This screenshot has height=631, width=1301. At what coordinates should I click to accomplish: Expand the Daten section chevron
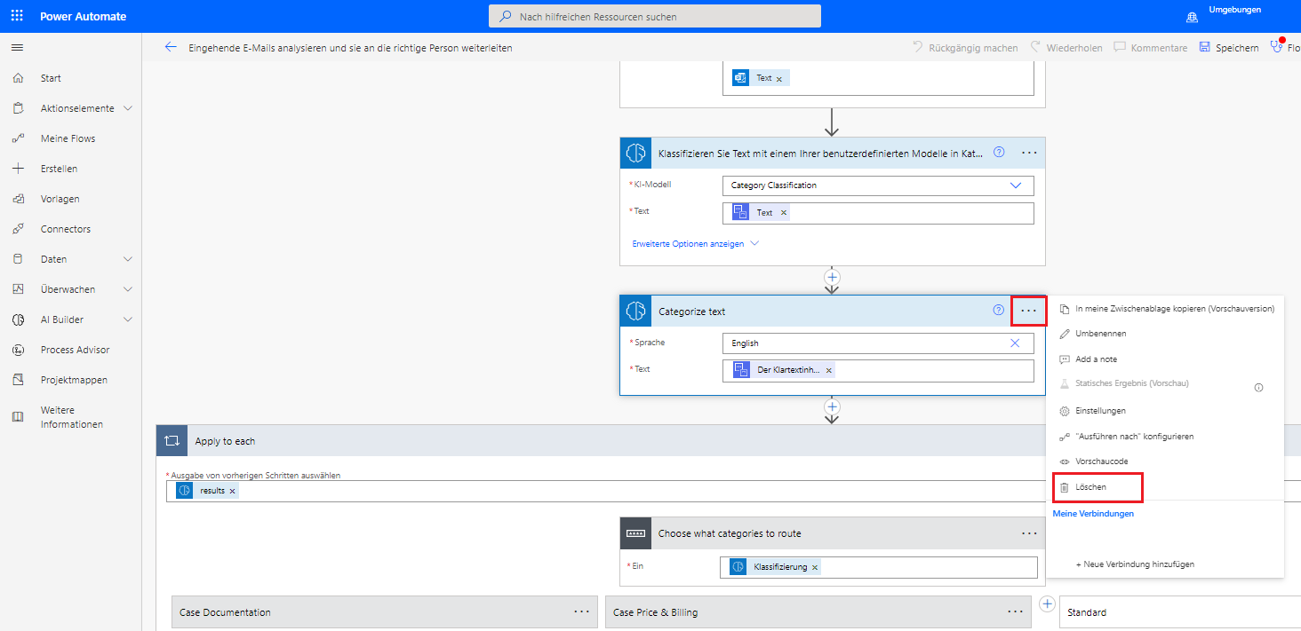click(128, 259)
